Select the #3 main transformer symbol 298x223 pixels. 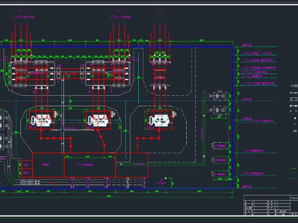click(x=159, y=120)
